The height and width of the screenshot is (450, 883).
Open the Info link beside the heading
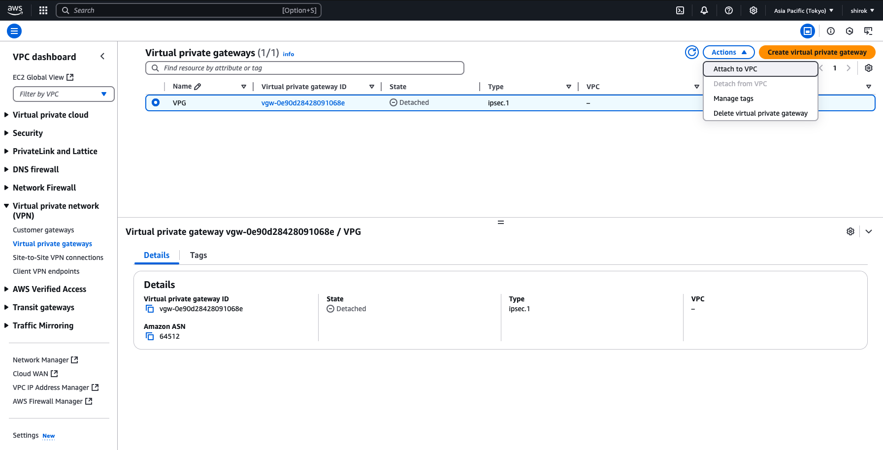click(289, 54)
